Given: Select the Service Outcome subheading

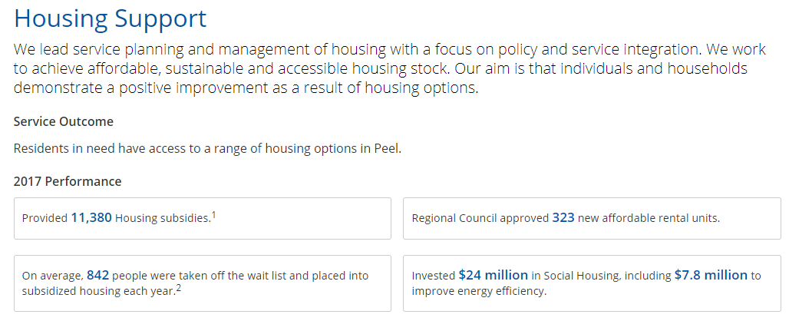Looking at the screenshot, I should [x=64, y=121].
